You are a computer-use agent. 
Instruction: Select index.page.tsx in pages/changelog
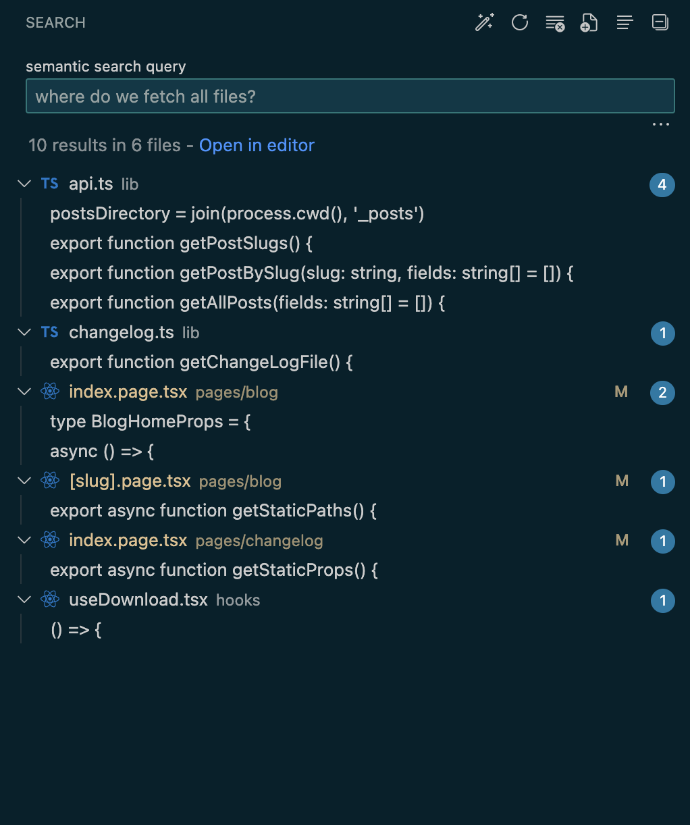[128, 540]
